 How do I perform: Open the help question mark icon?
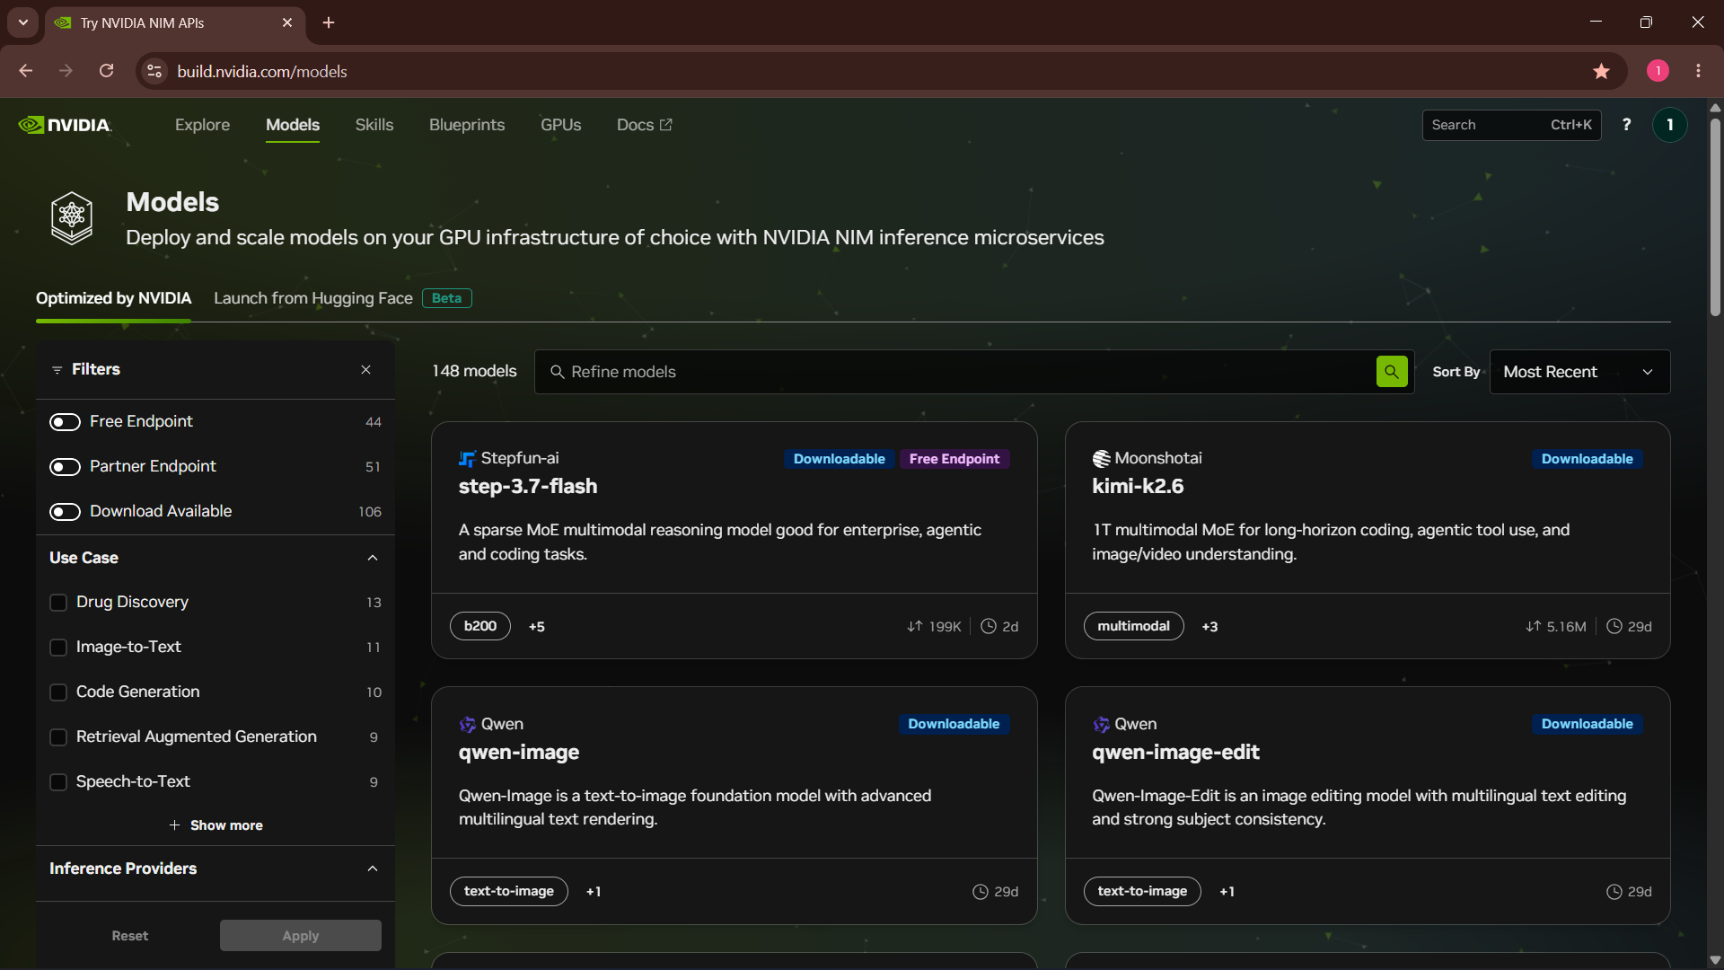pyautogui.click(x=1626, y=125)
